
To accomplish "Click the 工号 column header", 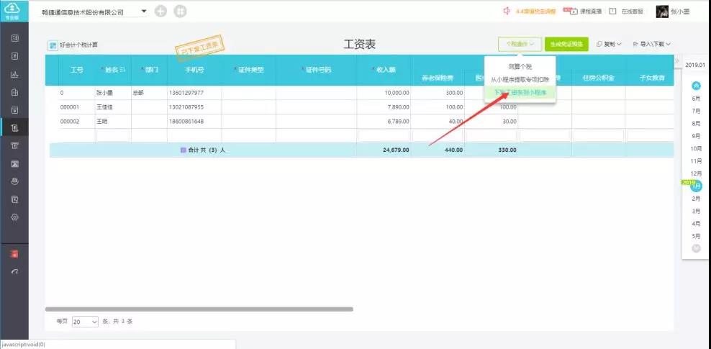I will pyautogui.click(x=76, y=70).
